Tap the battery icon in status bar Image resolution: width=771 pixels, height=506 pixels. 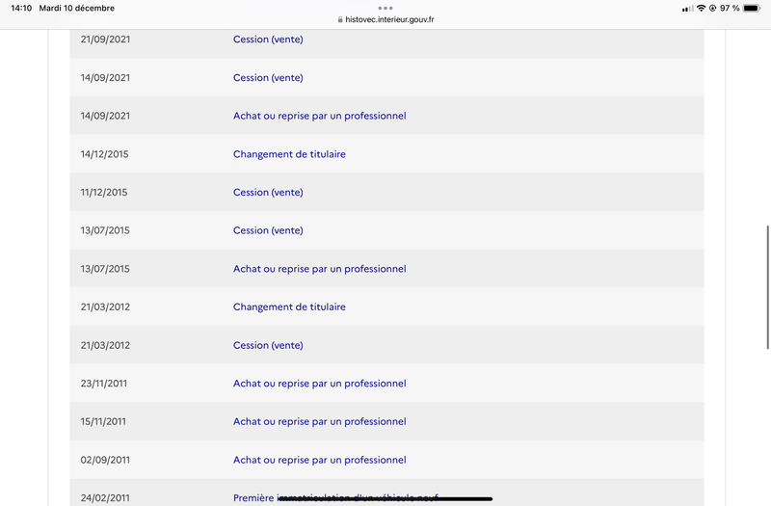tap(752, 8)
